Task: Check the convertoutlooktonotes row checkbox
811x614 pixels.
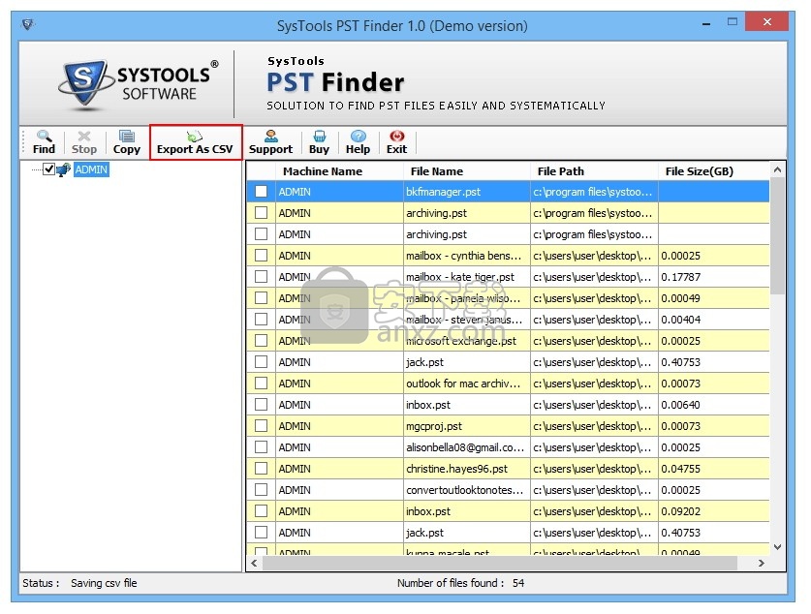Action: point(262,489)
